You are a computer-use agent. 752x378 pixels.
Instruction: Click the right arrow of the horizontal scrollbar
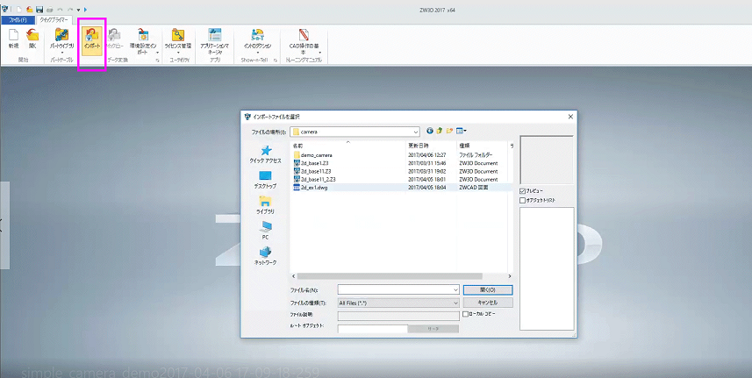(x=510, y=276)
